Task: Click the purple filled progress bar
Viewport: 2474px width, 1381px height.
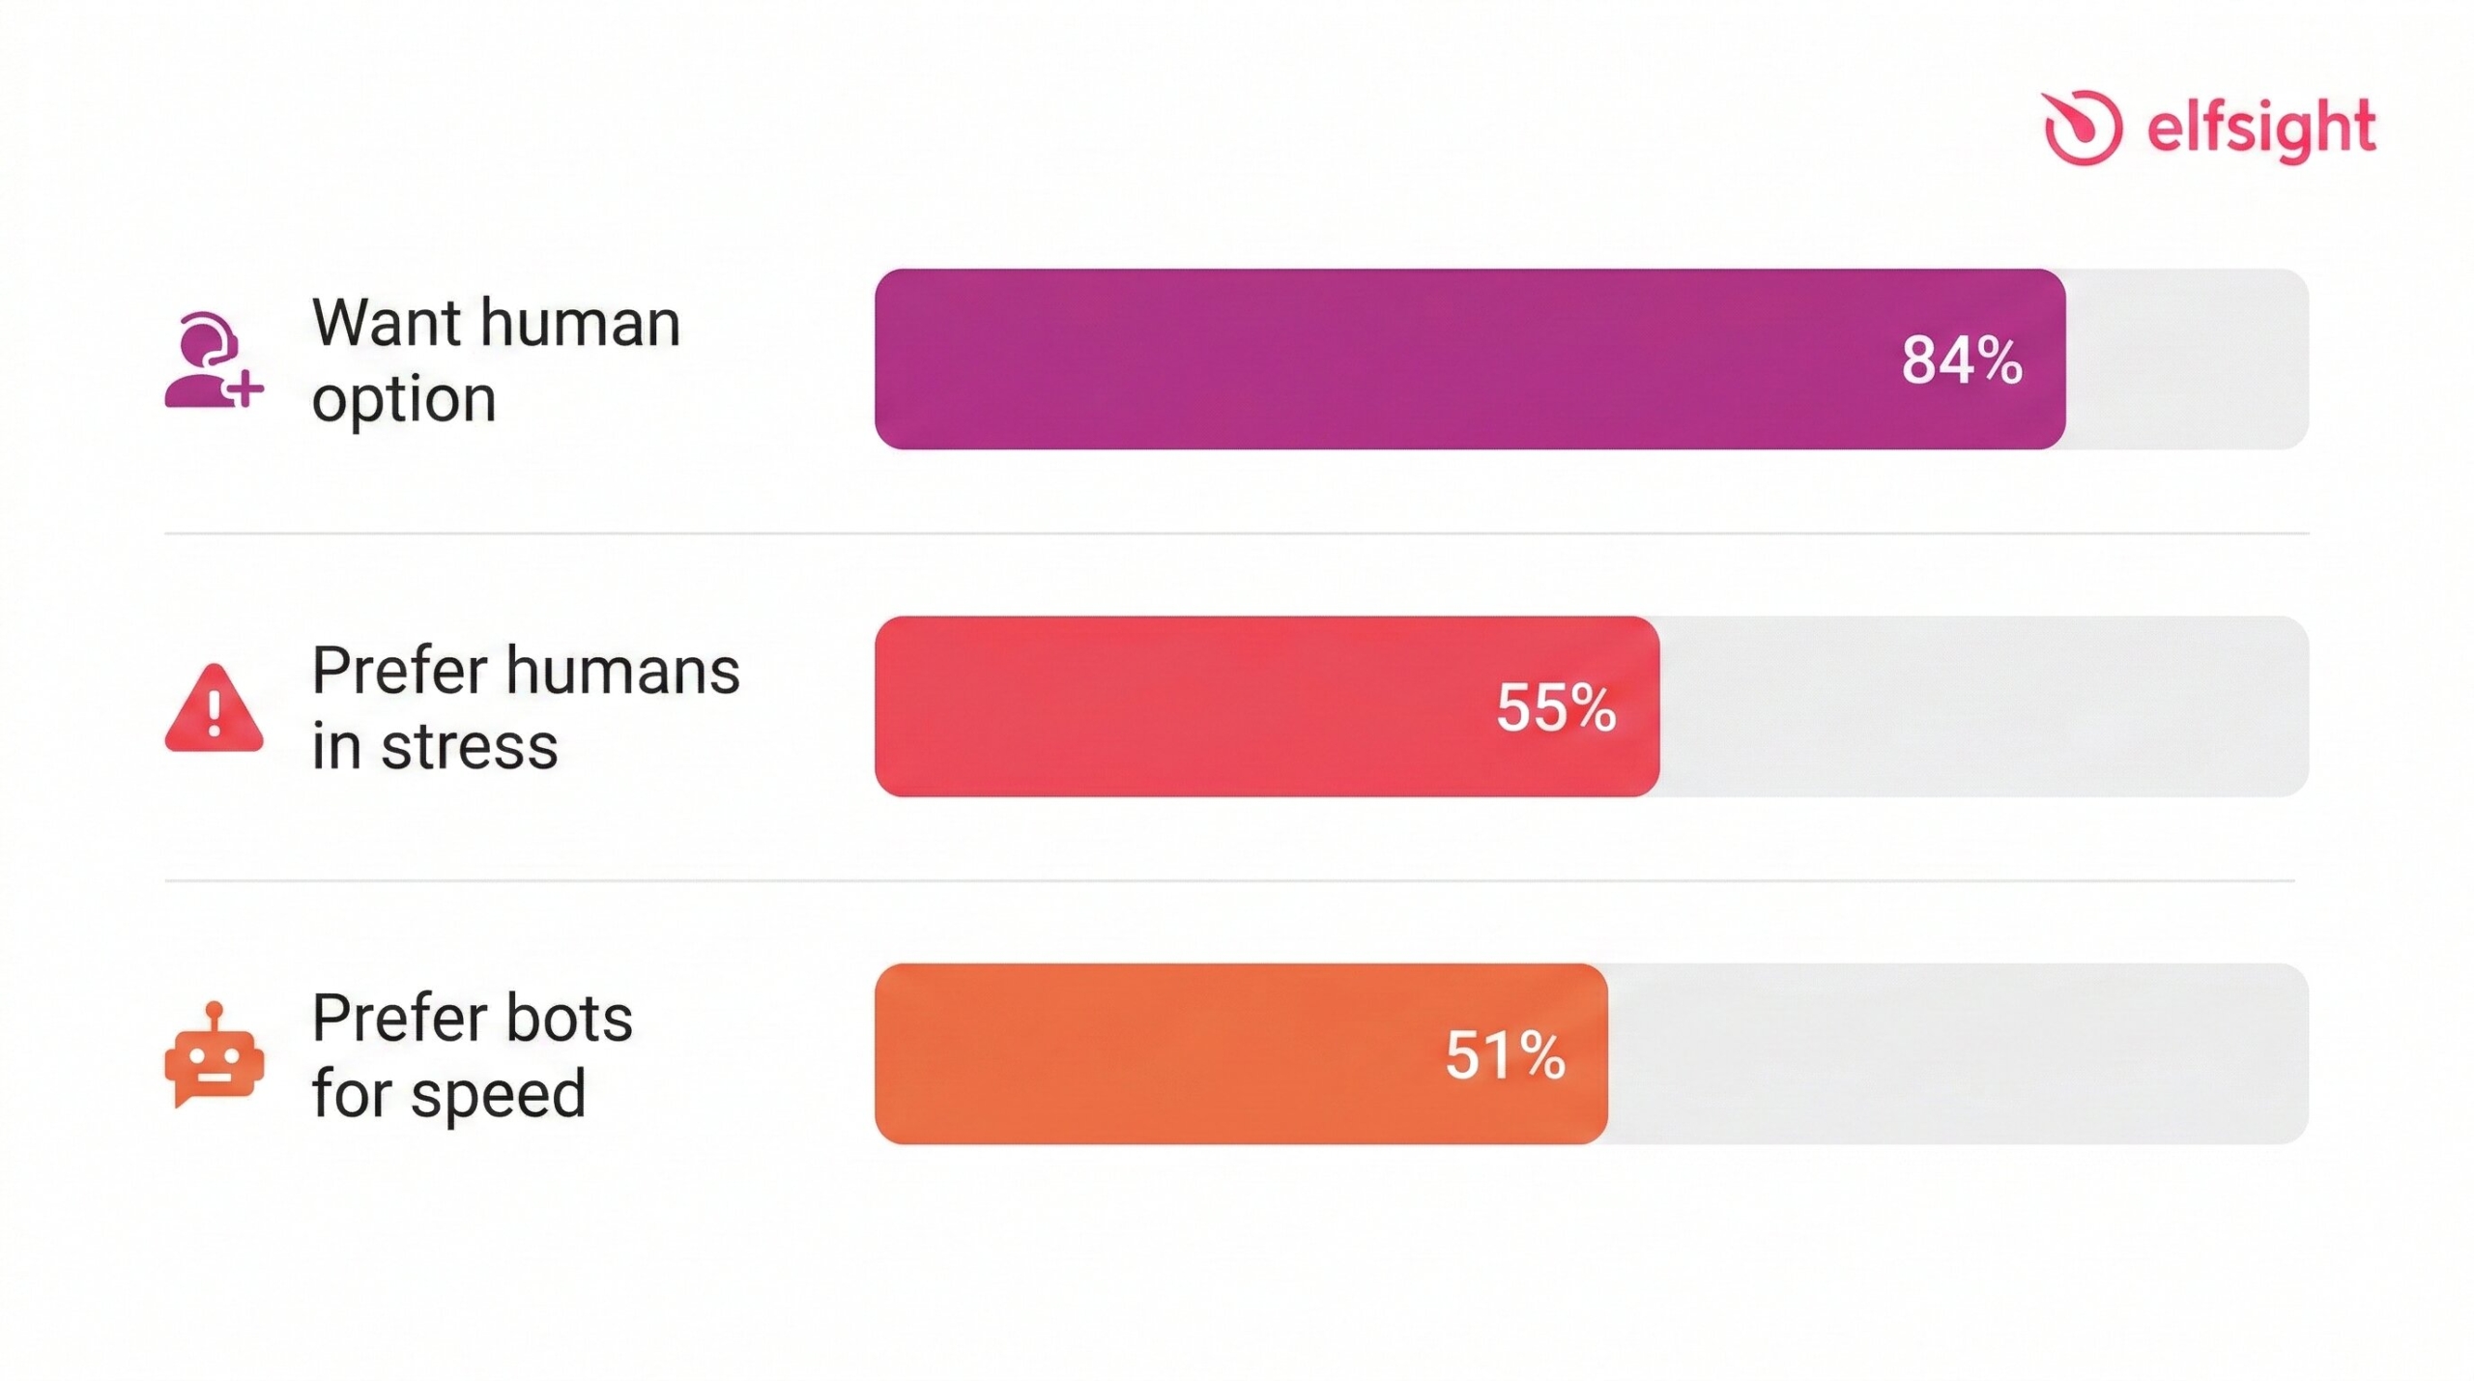Action: (1353, 360)
